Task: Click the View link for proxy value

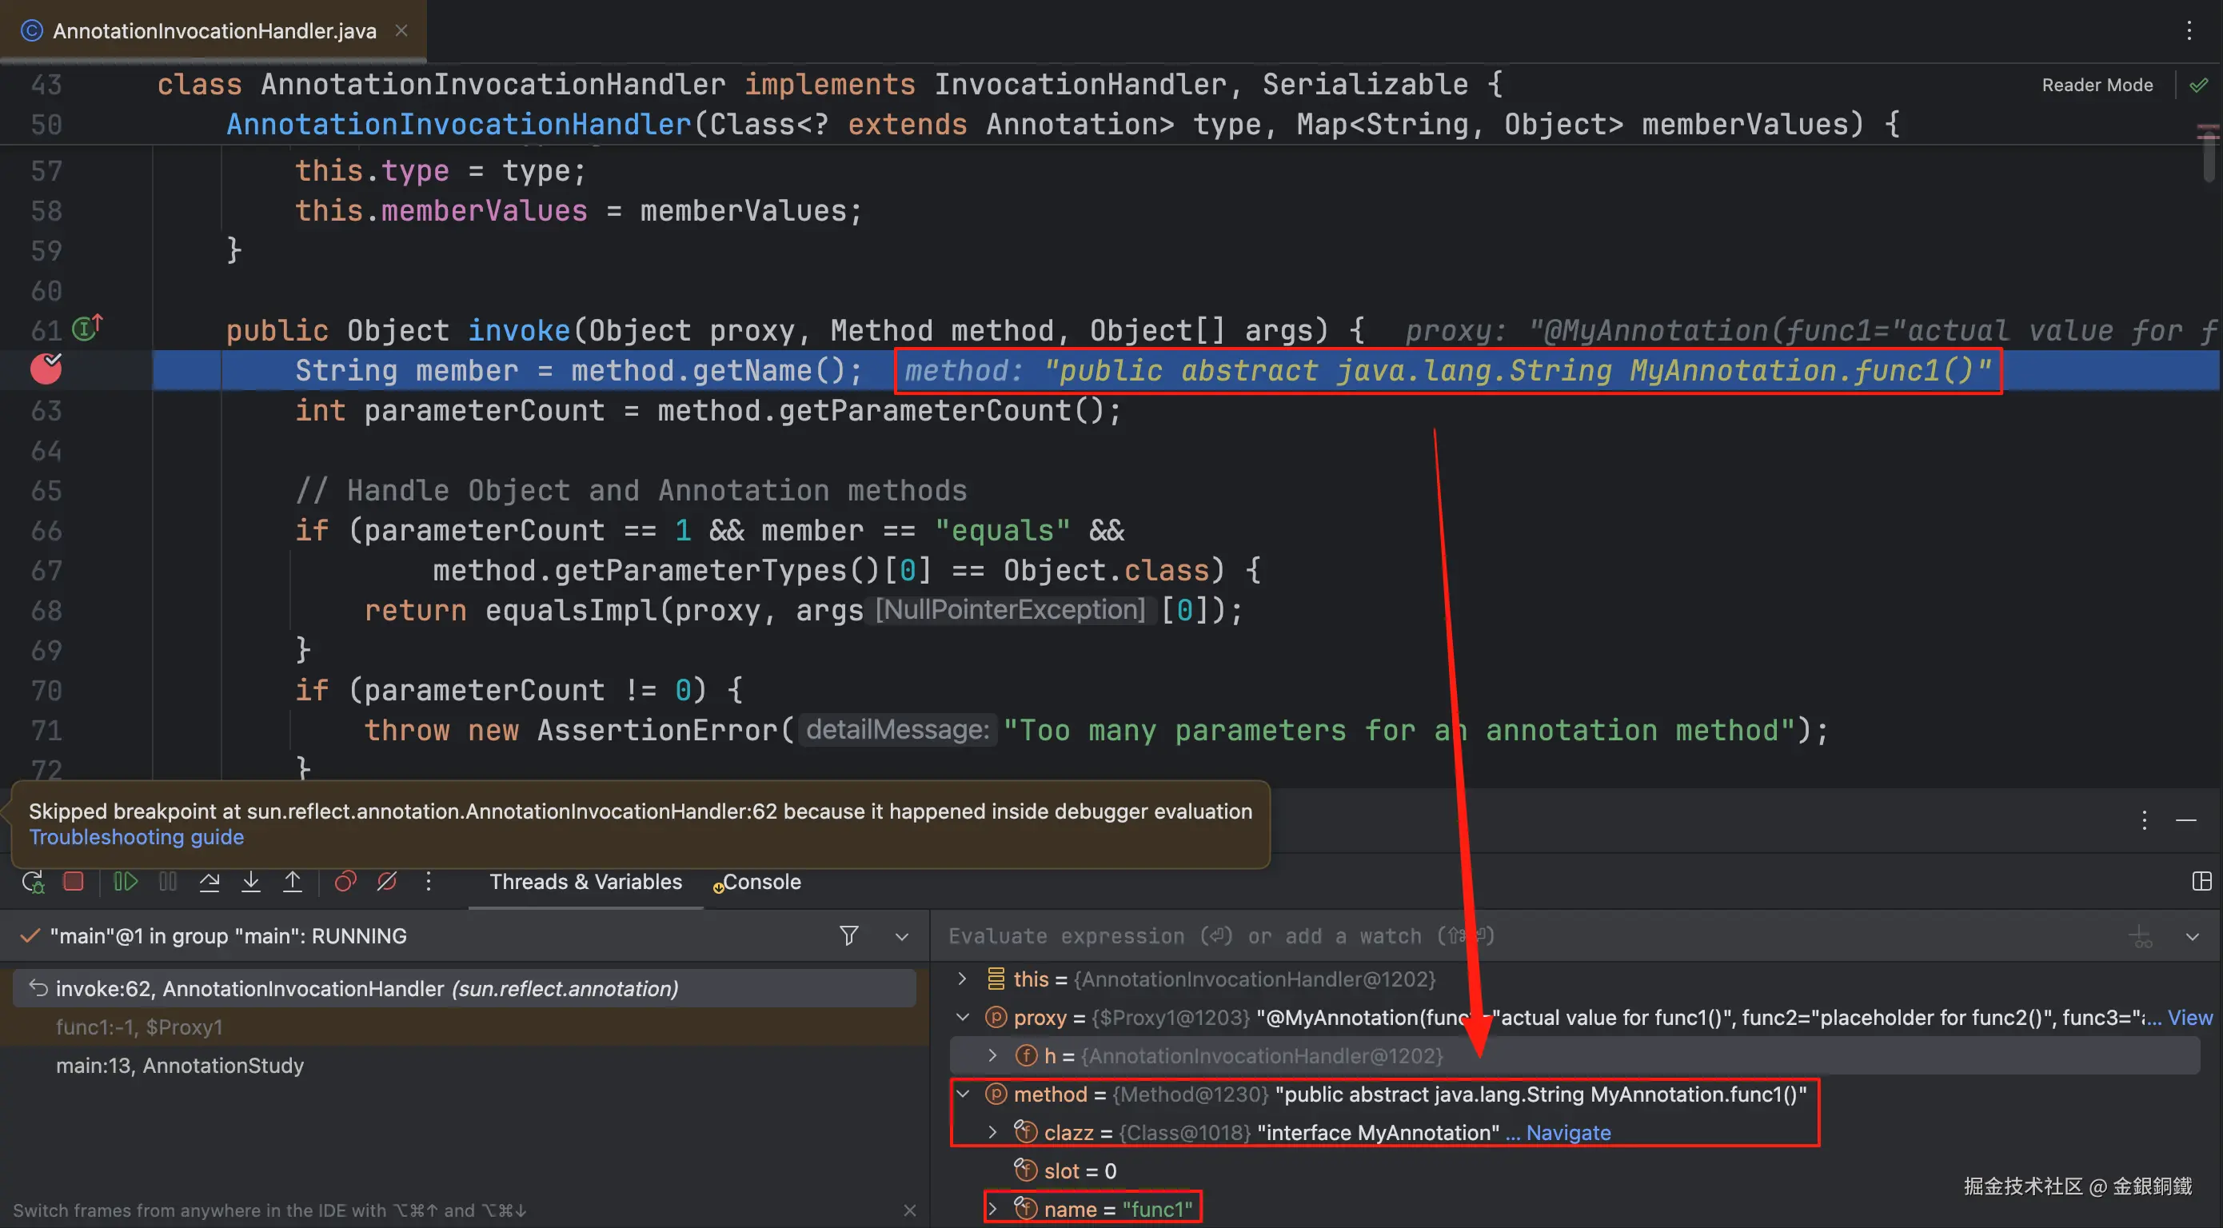Action: 2189,1018
